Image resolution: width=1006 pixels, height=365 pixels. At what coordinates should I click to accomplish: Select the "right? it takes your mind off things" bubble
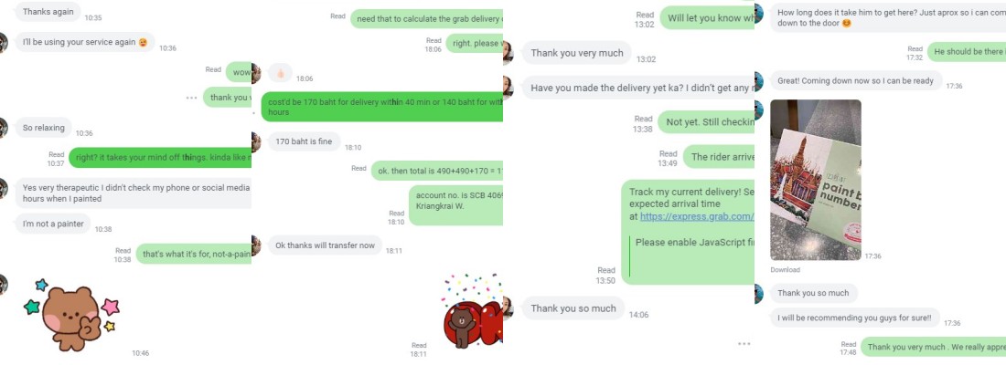(160, 158)
